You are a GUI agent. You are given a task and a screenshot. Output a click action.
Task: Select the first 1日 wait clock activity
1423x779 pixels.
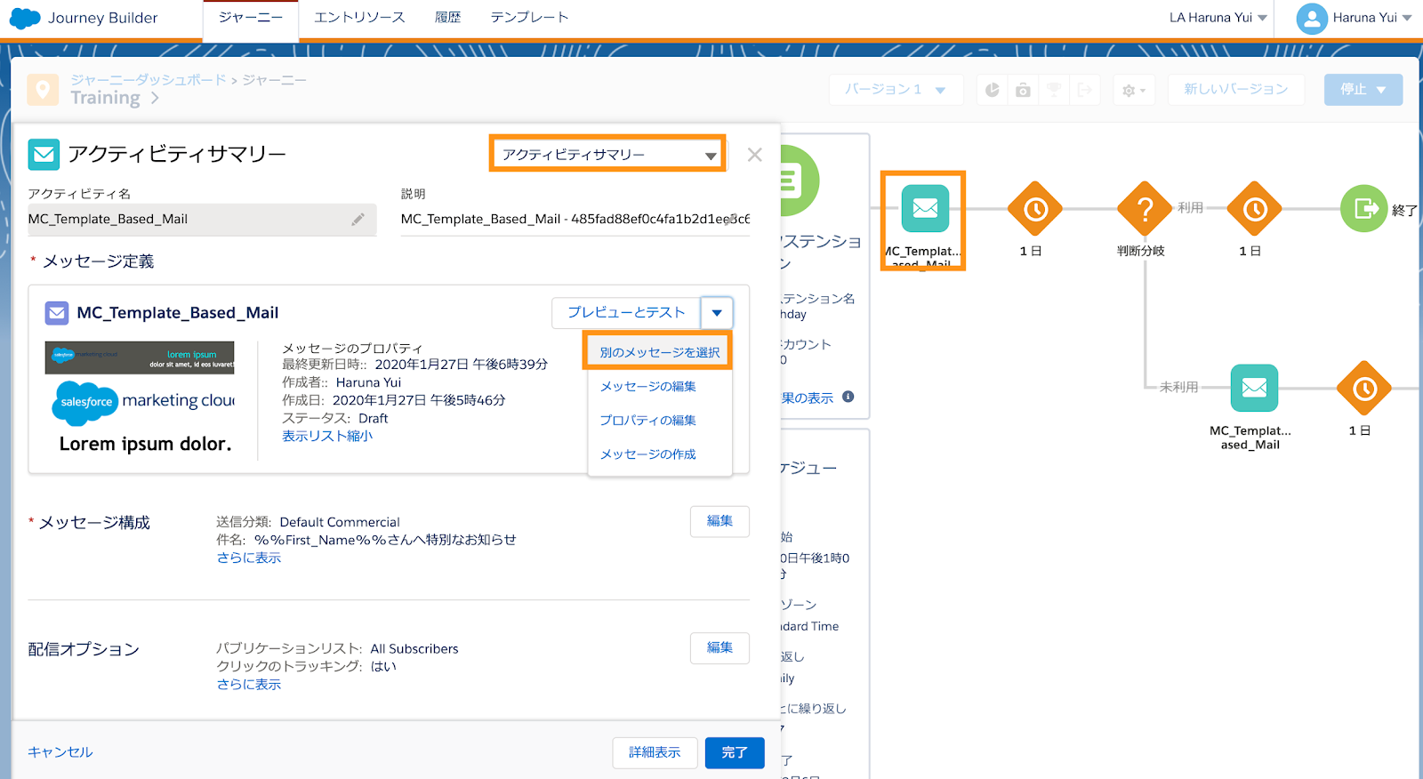coord(1035,209)
